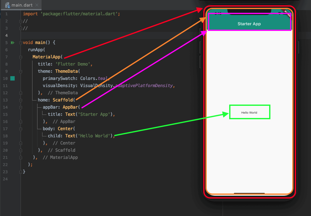311x216 pixels.
Task: Click the fold end marker at // Scaffold
Action: click(21, 150)
